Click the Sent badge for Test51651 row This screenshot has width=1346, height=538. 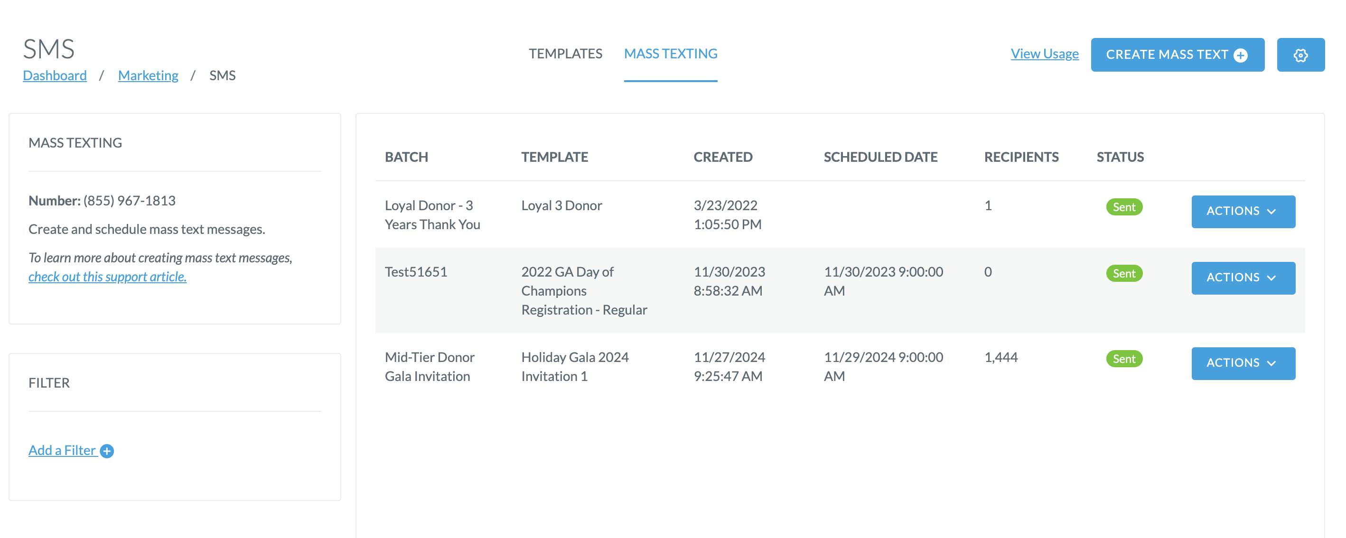(1124, 273)
